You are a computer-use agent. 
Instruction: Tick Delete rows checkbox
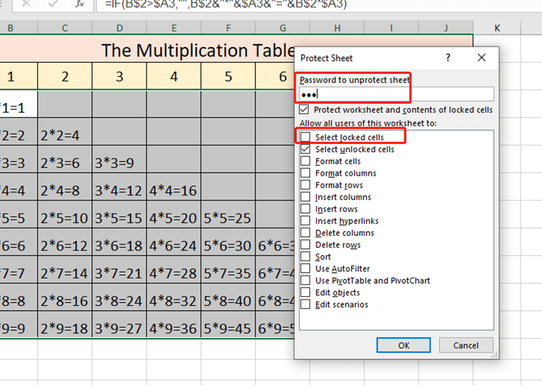tap(306, 245)
